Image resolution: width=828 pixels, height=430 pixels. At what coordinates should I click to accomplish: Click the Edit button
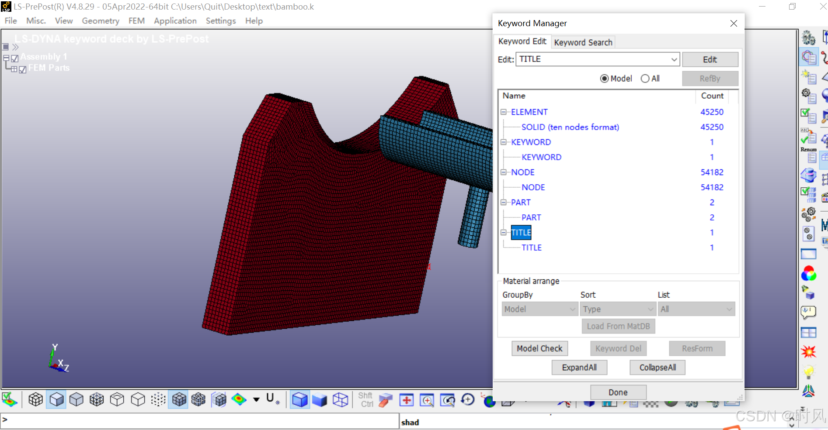[710, 59]
